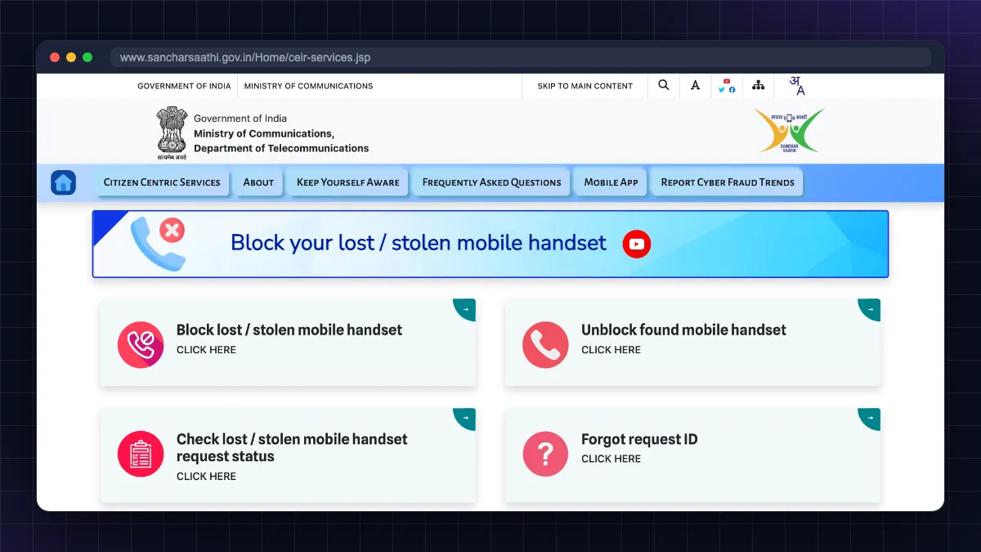Click the search magnifier icon

point(663,85)
